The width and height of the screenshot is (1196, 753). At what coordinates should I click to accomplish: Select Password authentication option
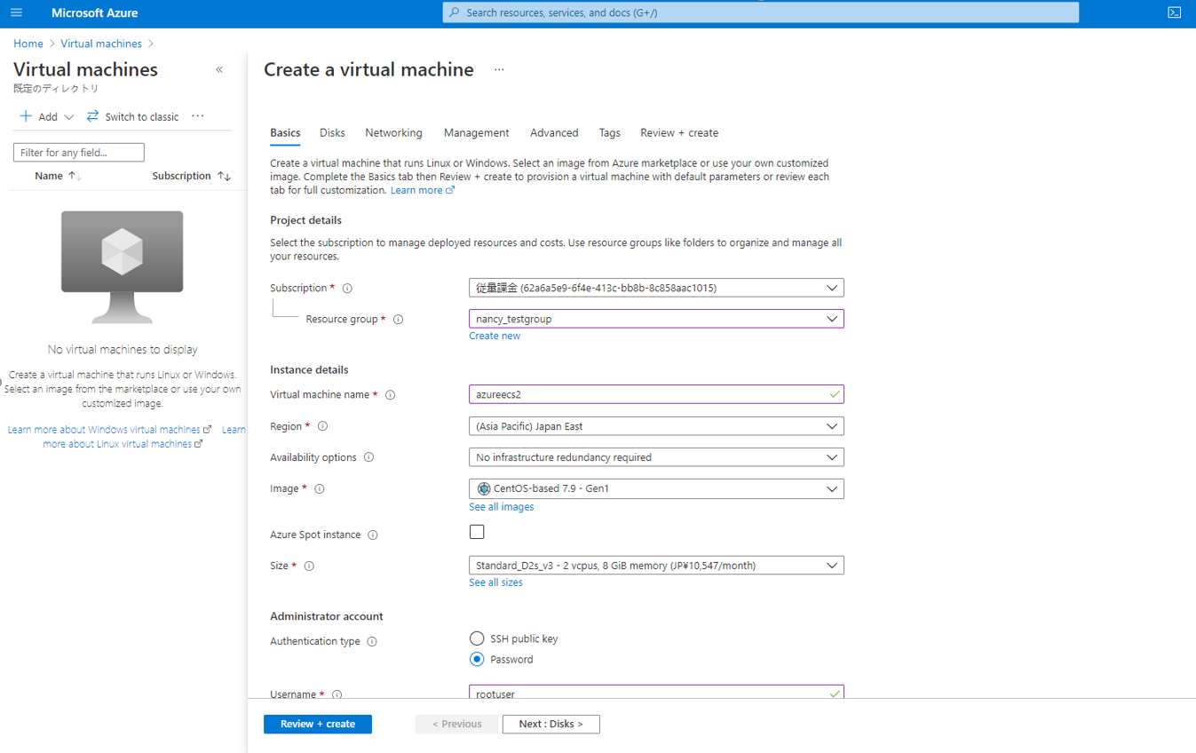[x=477, y=659]
